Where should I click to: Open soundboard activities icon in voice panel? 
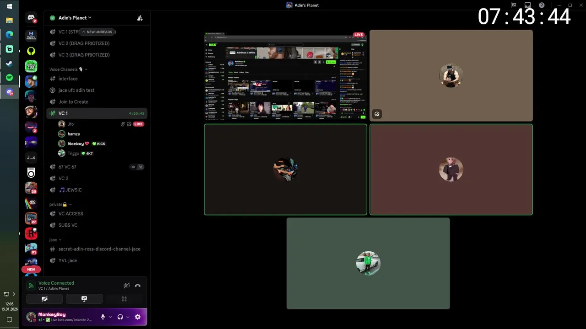point(124,299)
